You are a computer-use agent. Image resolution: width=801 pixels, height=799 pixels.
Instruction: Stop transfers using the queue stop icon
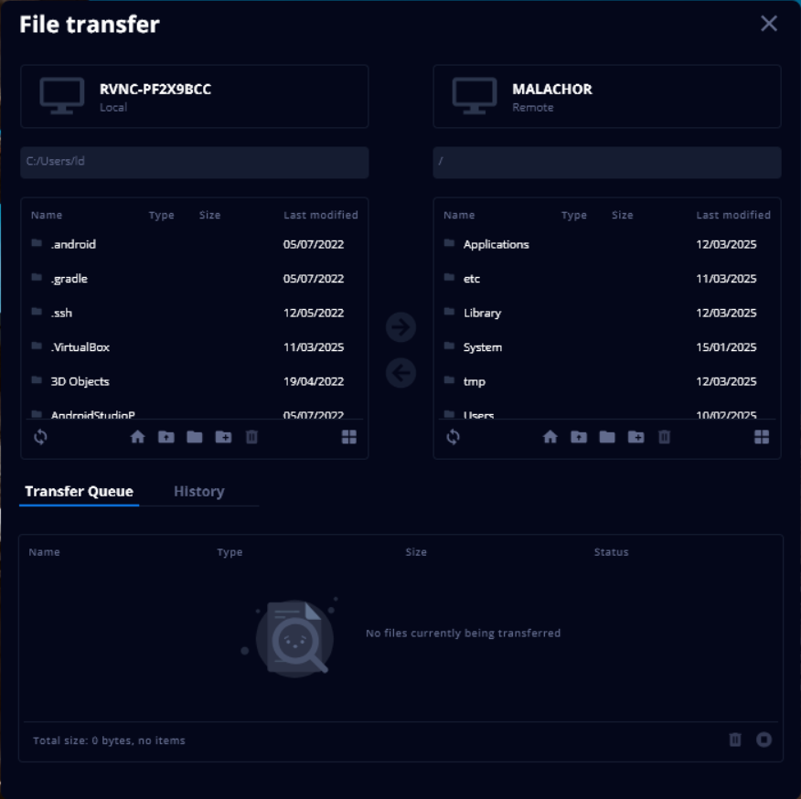point(764,740)
